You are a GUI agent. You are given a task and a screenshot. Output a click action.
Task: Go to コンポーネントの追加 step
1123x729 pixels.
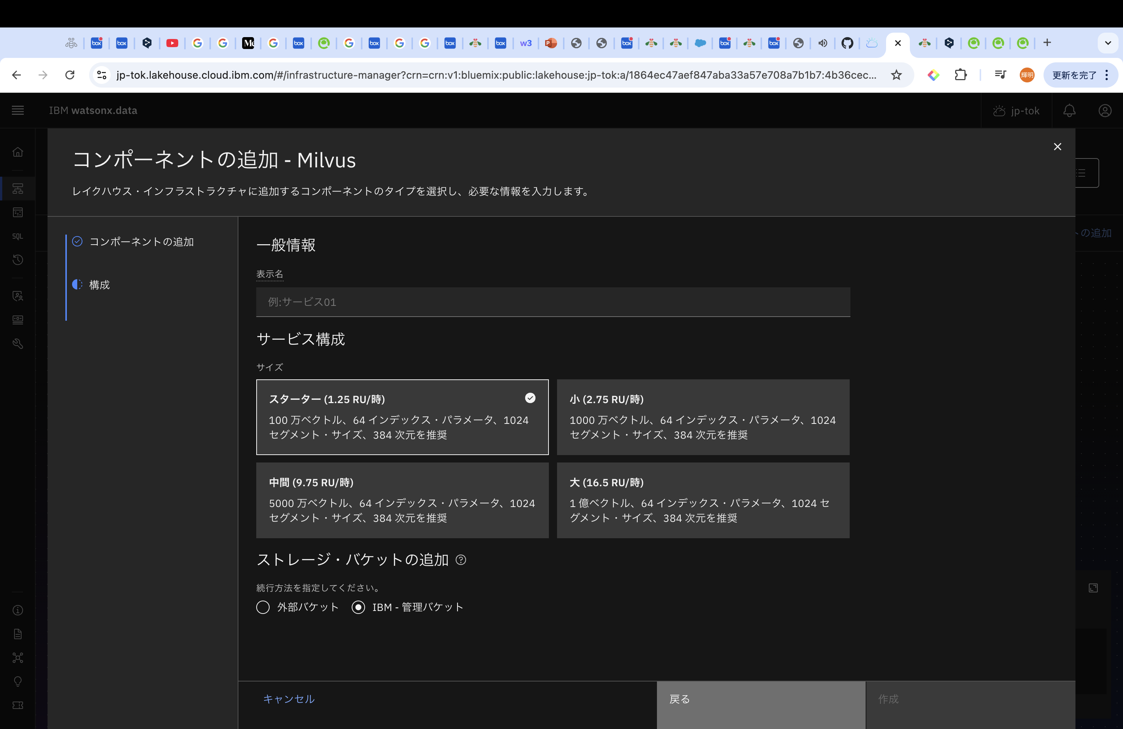click(x=141, y=242)
